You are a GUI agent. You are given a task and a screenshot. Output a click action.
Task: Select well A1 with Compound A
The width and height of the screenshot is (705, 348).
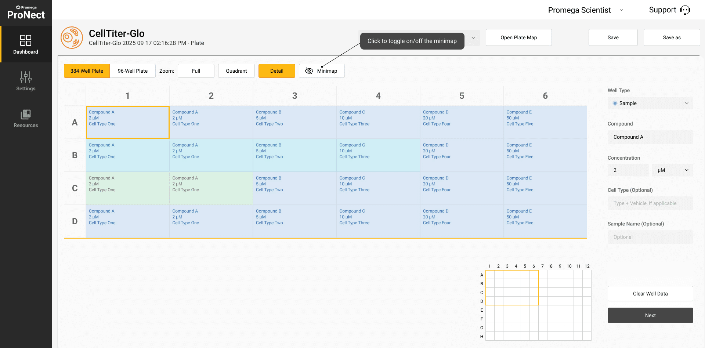click(x=127, y=122)
